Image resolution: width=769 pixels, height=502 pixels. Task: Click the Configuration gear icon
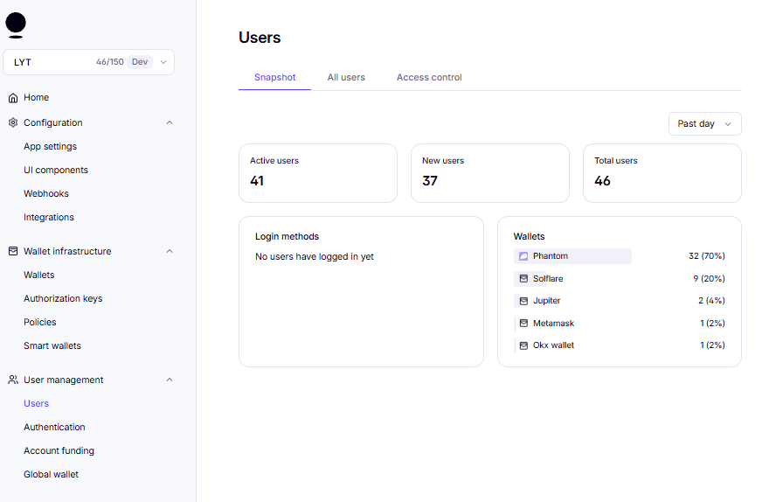pyautogui.click(x=13, y=122)
